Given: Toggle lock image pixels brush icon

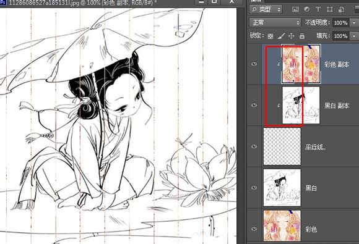Looking at the screenshot, I should coord(281,36).
